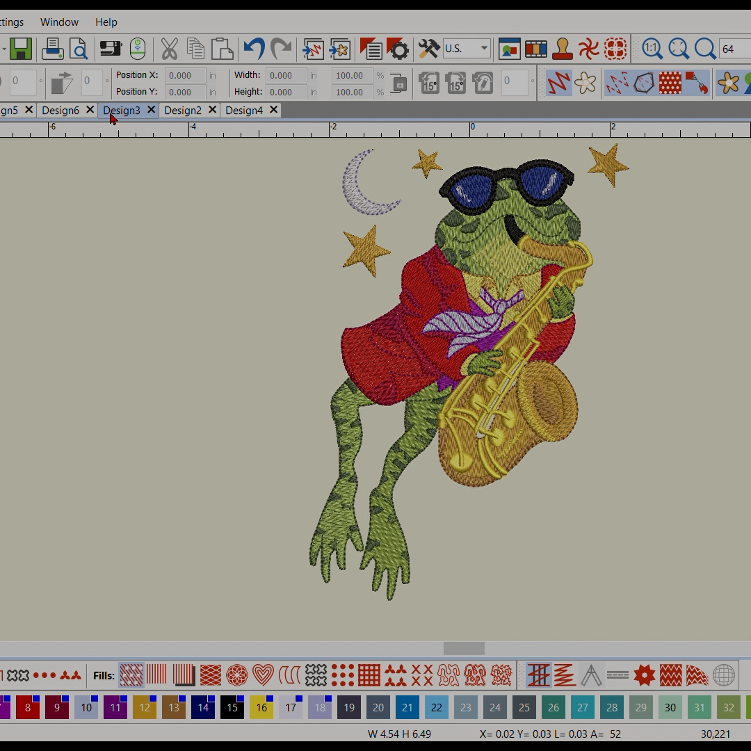Click the wavy red fill icon
The height and width of the screenshot is (751, 751).
click(670, 675)
